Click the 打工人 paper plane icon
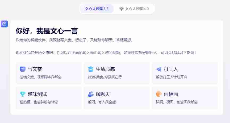The width and height of the screenshot is (230, 123). click(x=159, y=69)
